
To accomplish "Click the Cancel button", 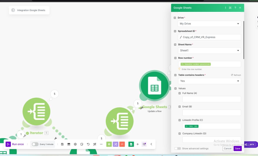I will coord(228,148).
